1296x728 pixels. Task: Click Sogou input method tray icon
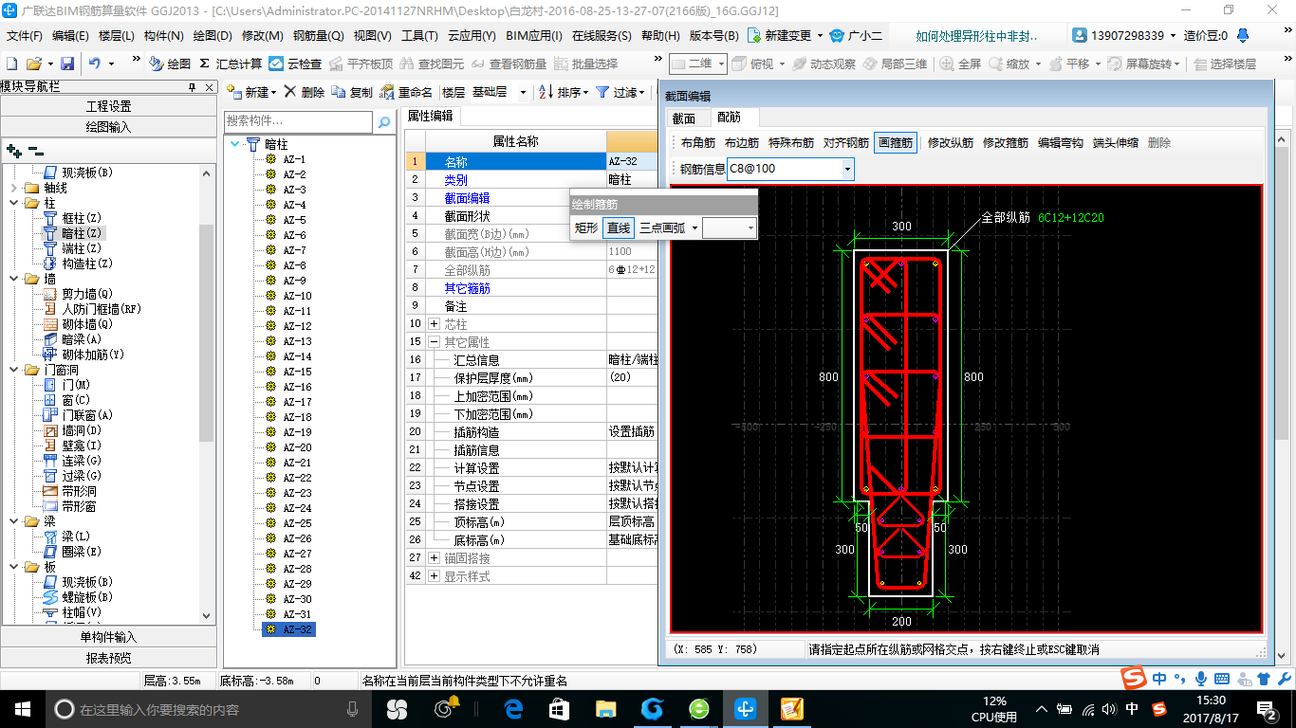pyautogui.click(x=1159, y=708)
